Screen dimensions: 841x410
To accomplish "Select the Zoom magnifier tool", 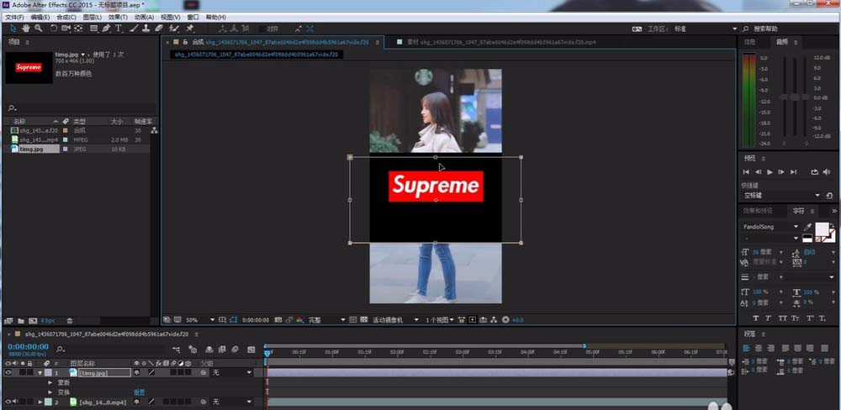I will click(x=38, y=29).
